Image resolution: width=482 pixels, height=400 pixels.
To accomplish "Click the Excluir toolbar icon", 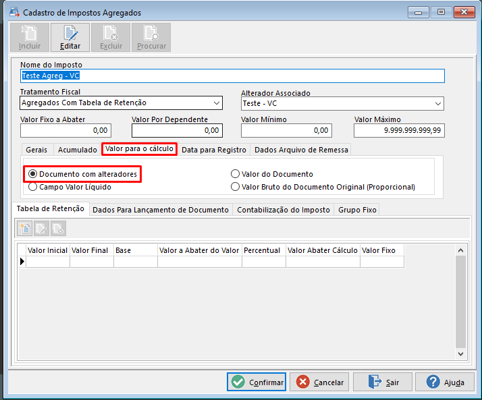I will [111, 38].
